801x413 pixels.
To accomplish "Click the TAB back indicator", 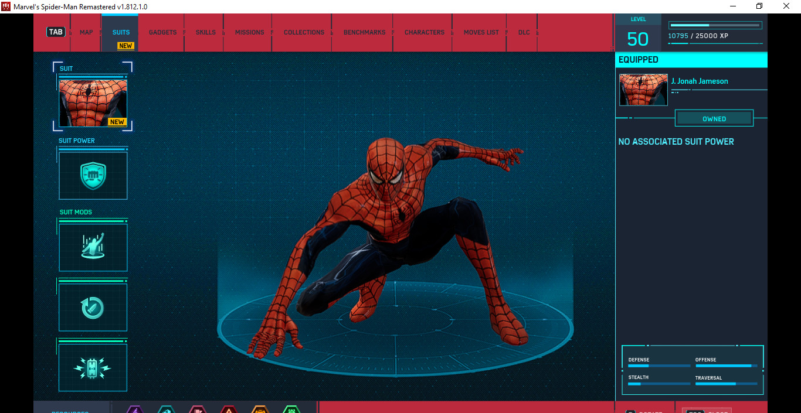I will (56, 32).
